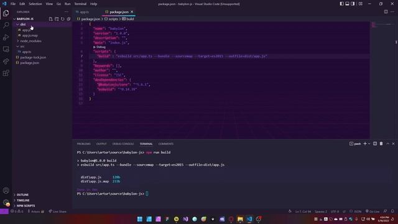Open app.js.map in the dist folder

pos(30,35)
